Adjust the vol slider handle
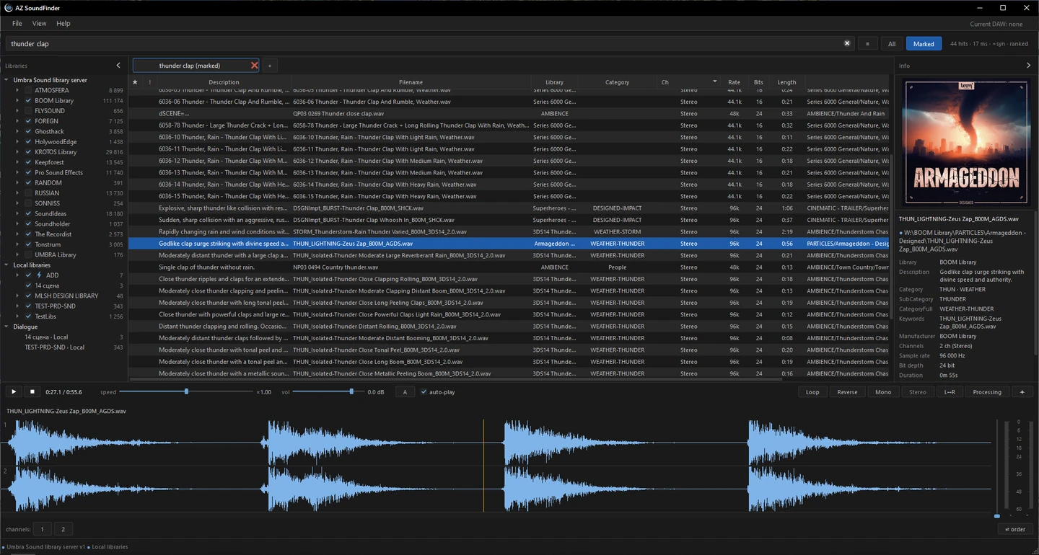The image size is (1039, 555). (x=351, y=391)
